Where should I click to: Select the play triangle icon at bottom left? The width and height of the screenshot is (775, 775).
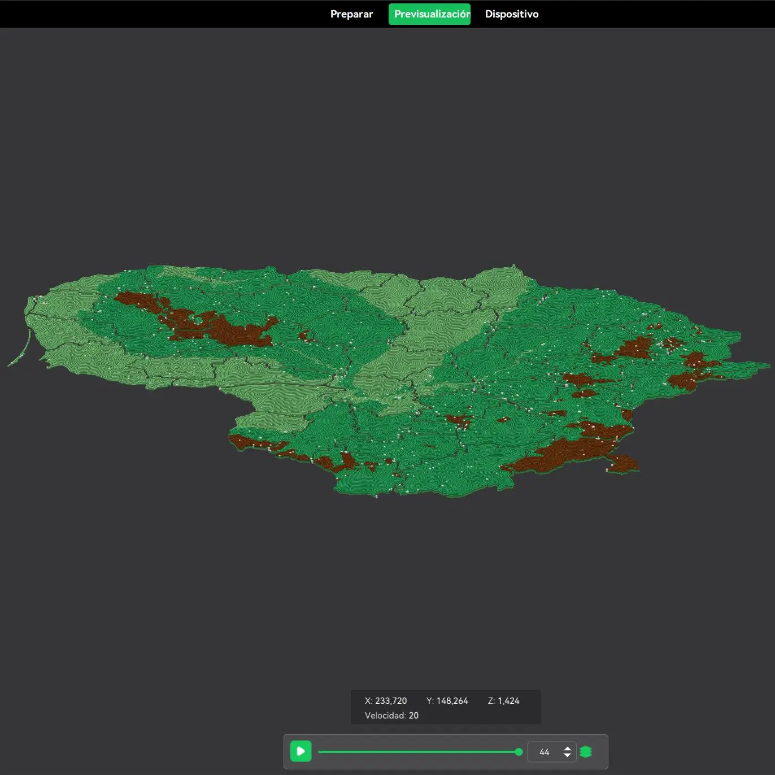pyautogui.click(x=301, y=751)
